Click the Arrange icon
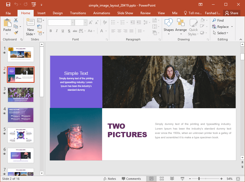The width and height of the screenshot is (245, 182). click(x=181, y=26)
